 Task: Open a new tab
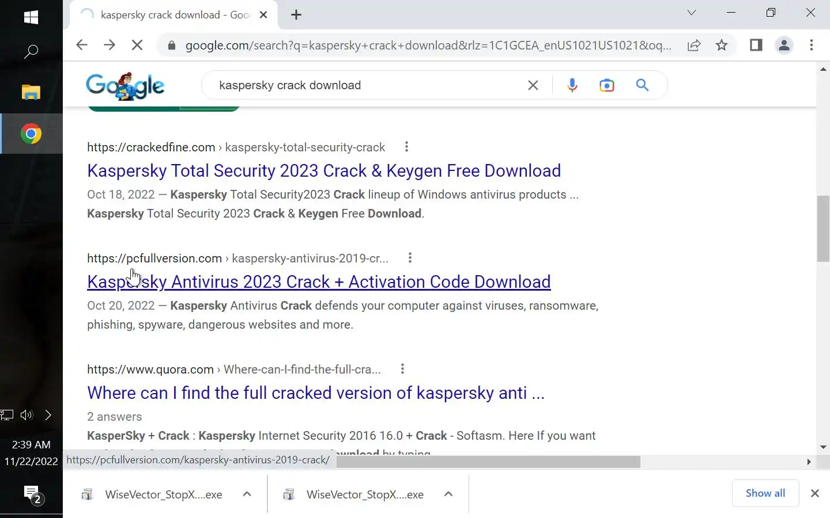click(296, 15)
